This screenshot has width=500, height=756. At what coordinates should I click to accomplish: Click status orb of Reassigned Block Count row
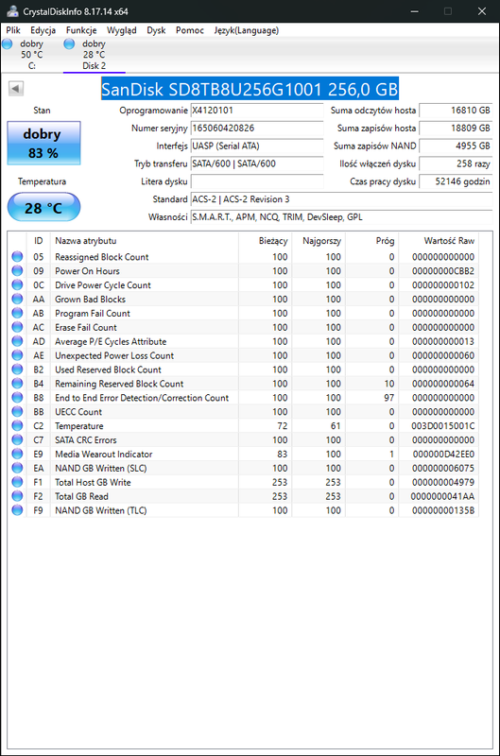tap(17, 256)
